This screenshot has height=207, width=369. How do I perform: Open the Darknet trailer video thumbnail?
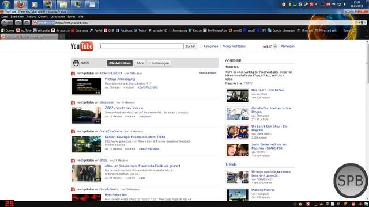tap(86, 144)
